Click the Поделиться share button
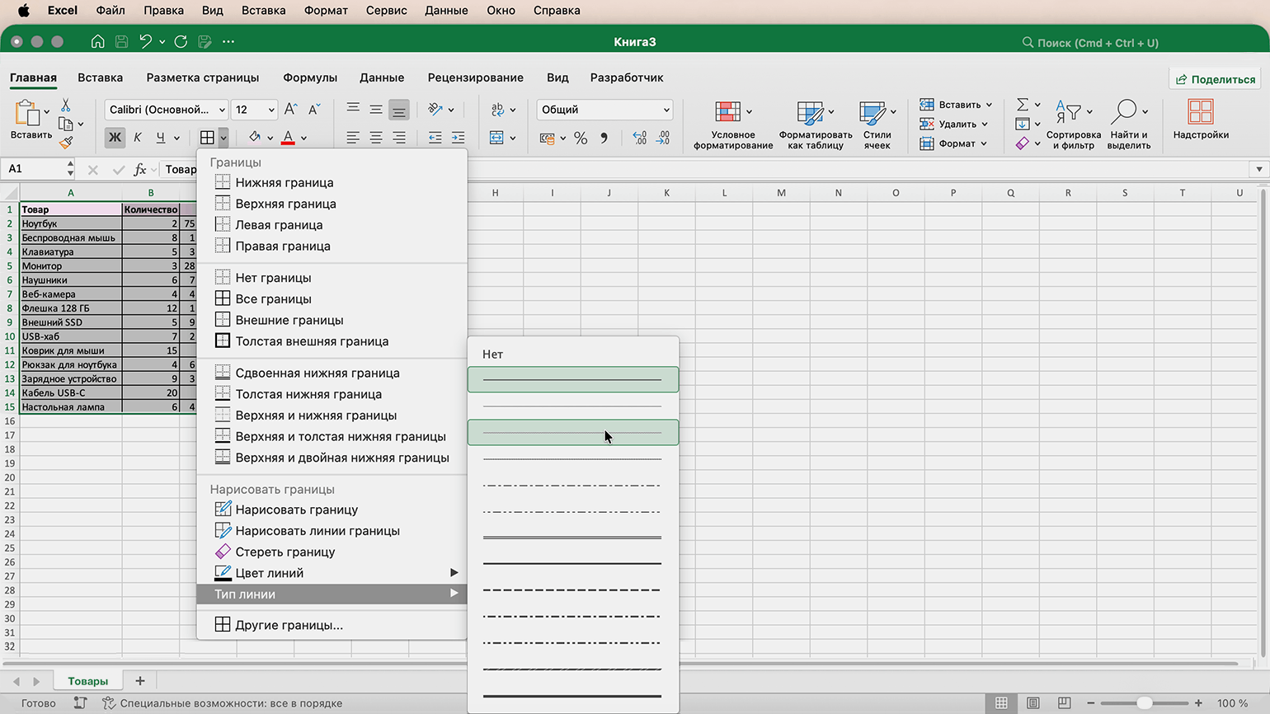1270x714 pixels. (1216, 79)
